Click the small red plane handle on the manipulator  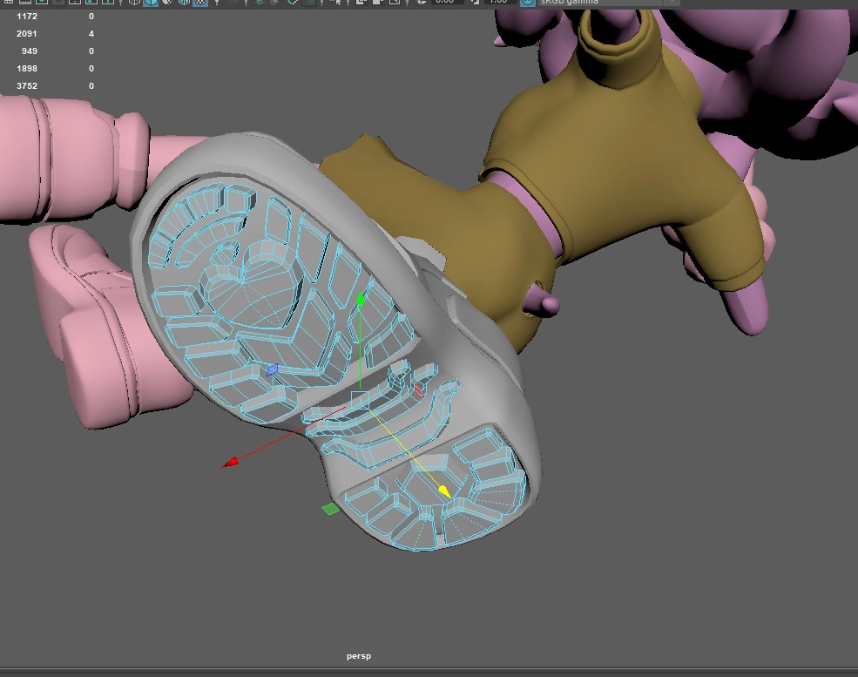419,389
